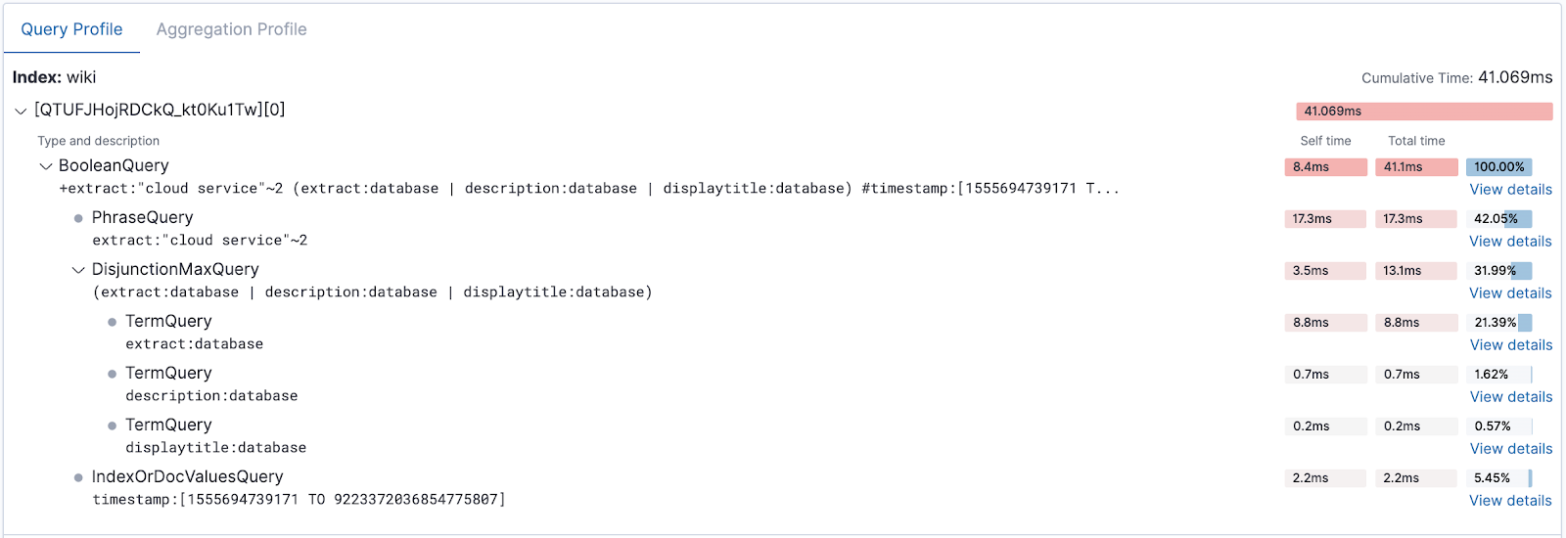This screenshot has height=538, width=1566.
Task: View details for extract:database TermQuery
Action: (1510, 345)
